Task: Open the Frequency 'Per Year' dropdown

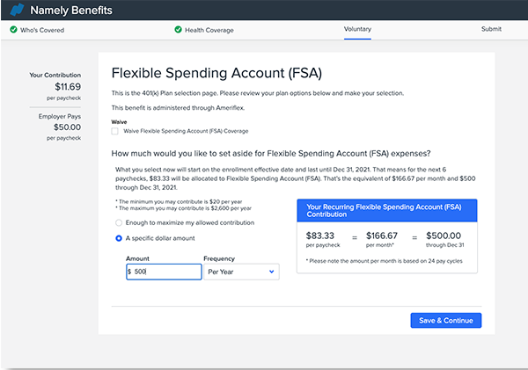Action: tap(239, 272)
